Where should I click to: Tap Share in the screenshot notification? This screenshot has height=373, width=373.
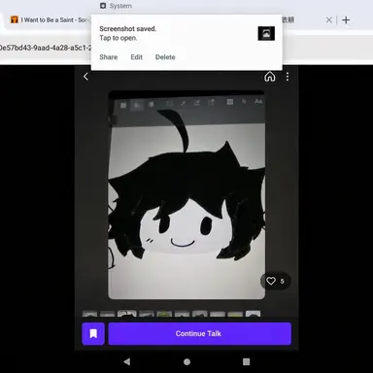tap(109, 57)
